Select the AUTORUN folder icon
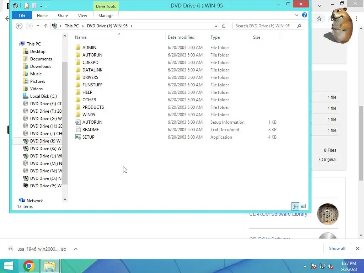 click(78, 55)
